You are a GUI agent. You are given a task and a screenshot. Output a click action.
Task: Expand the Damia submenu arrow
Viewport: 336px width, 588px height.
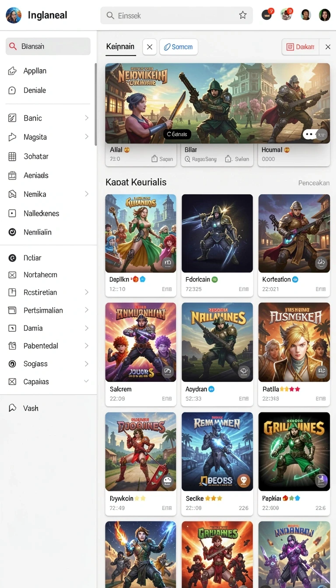coord(87,328)
